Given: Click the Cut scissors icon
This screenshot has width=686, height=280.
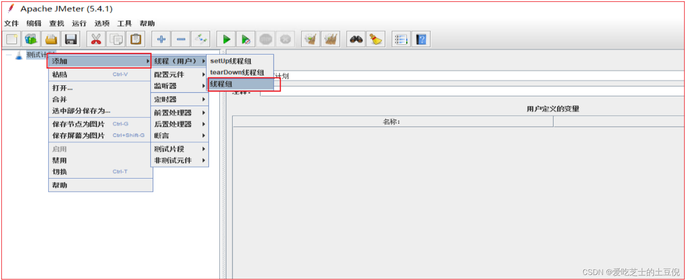Looking at the screenshot, I should (96, 39).
